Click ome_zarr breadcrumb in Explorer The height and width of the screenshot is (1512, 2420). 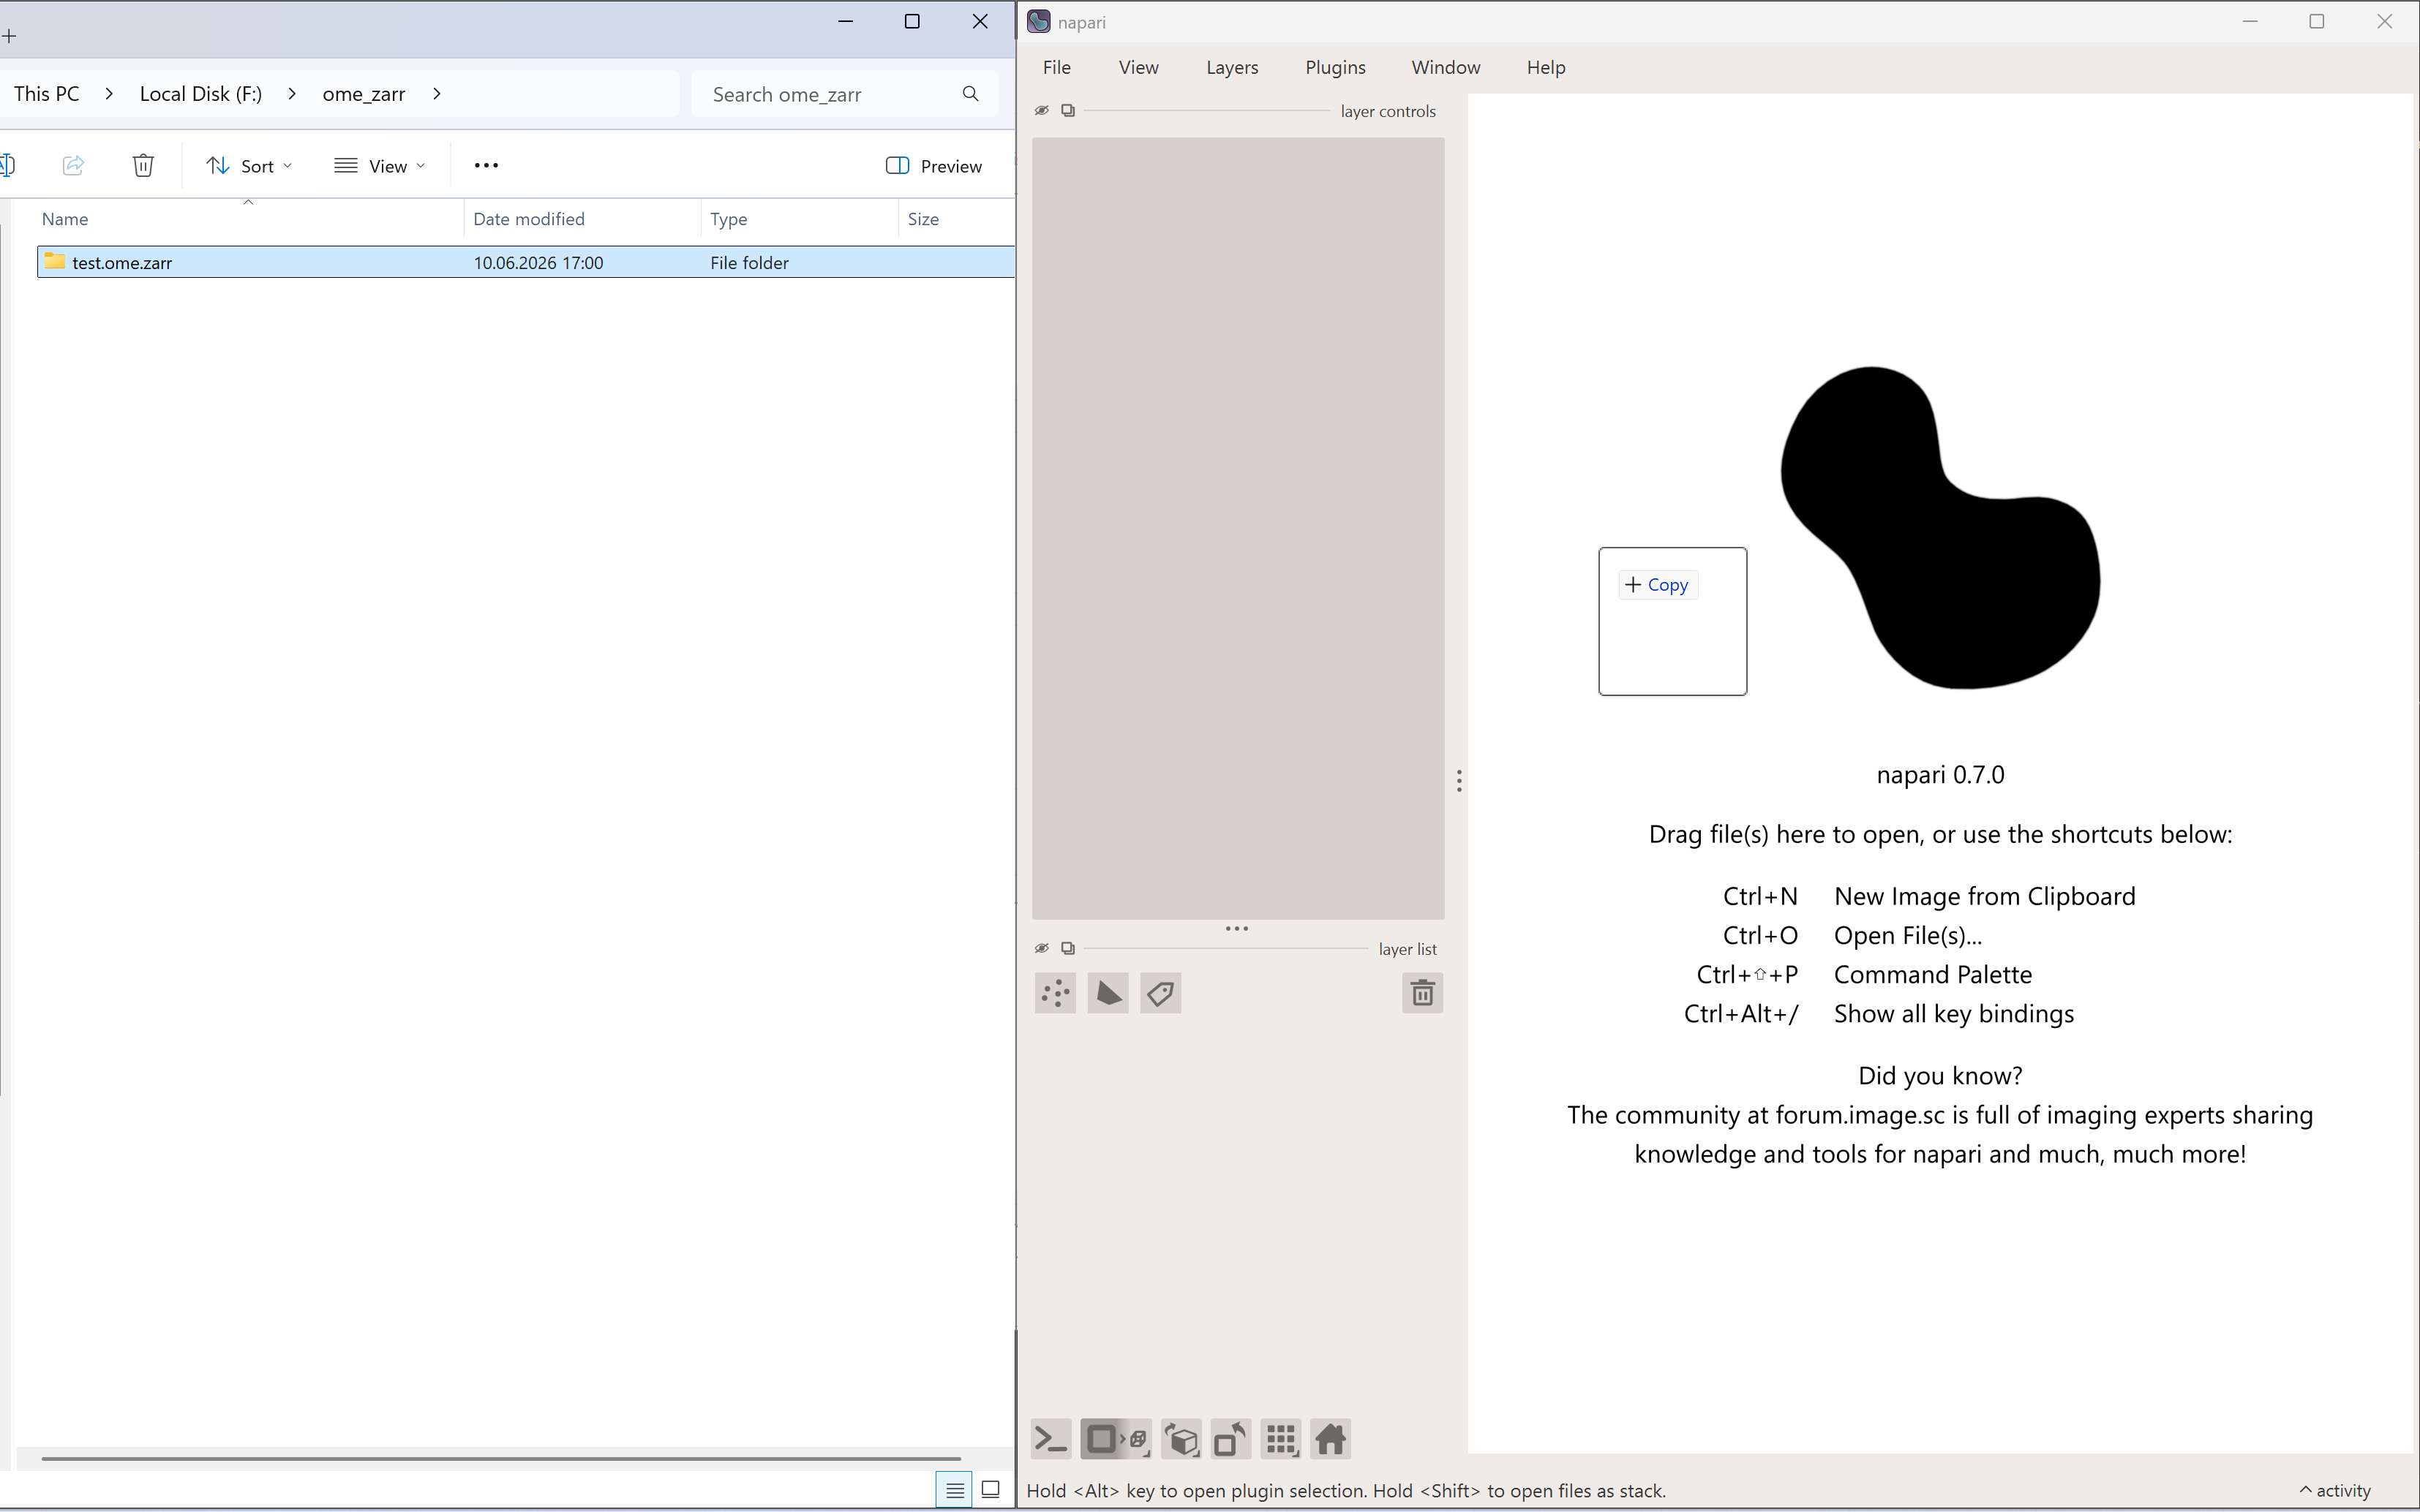tap(364, 94)
